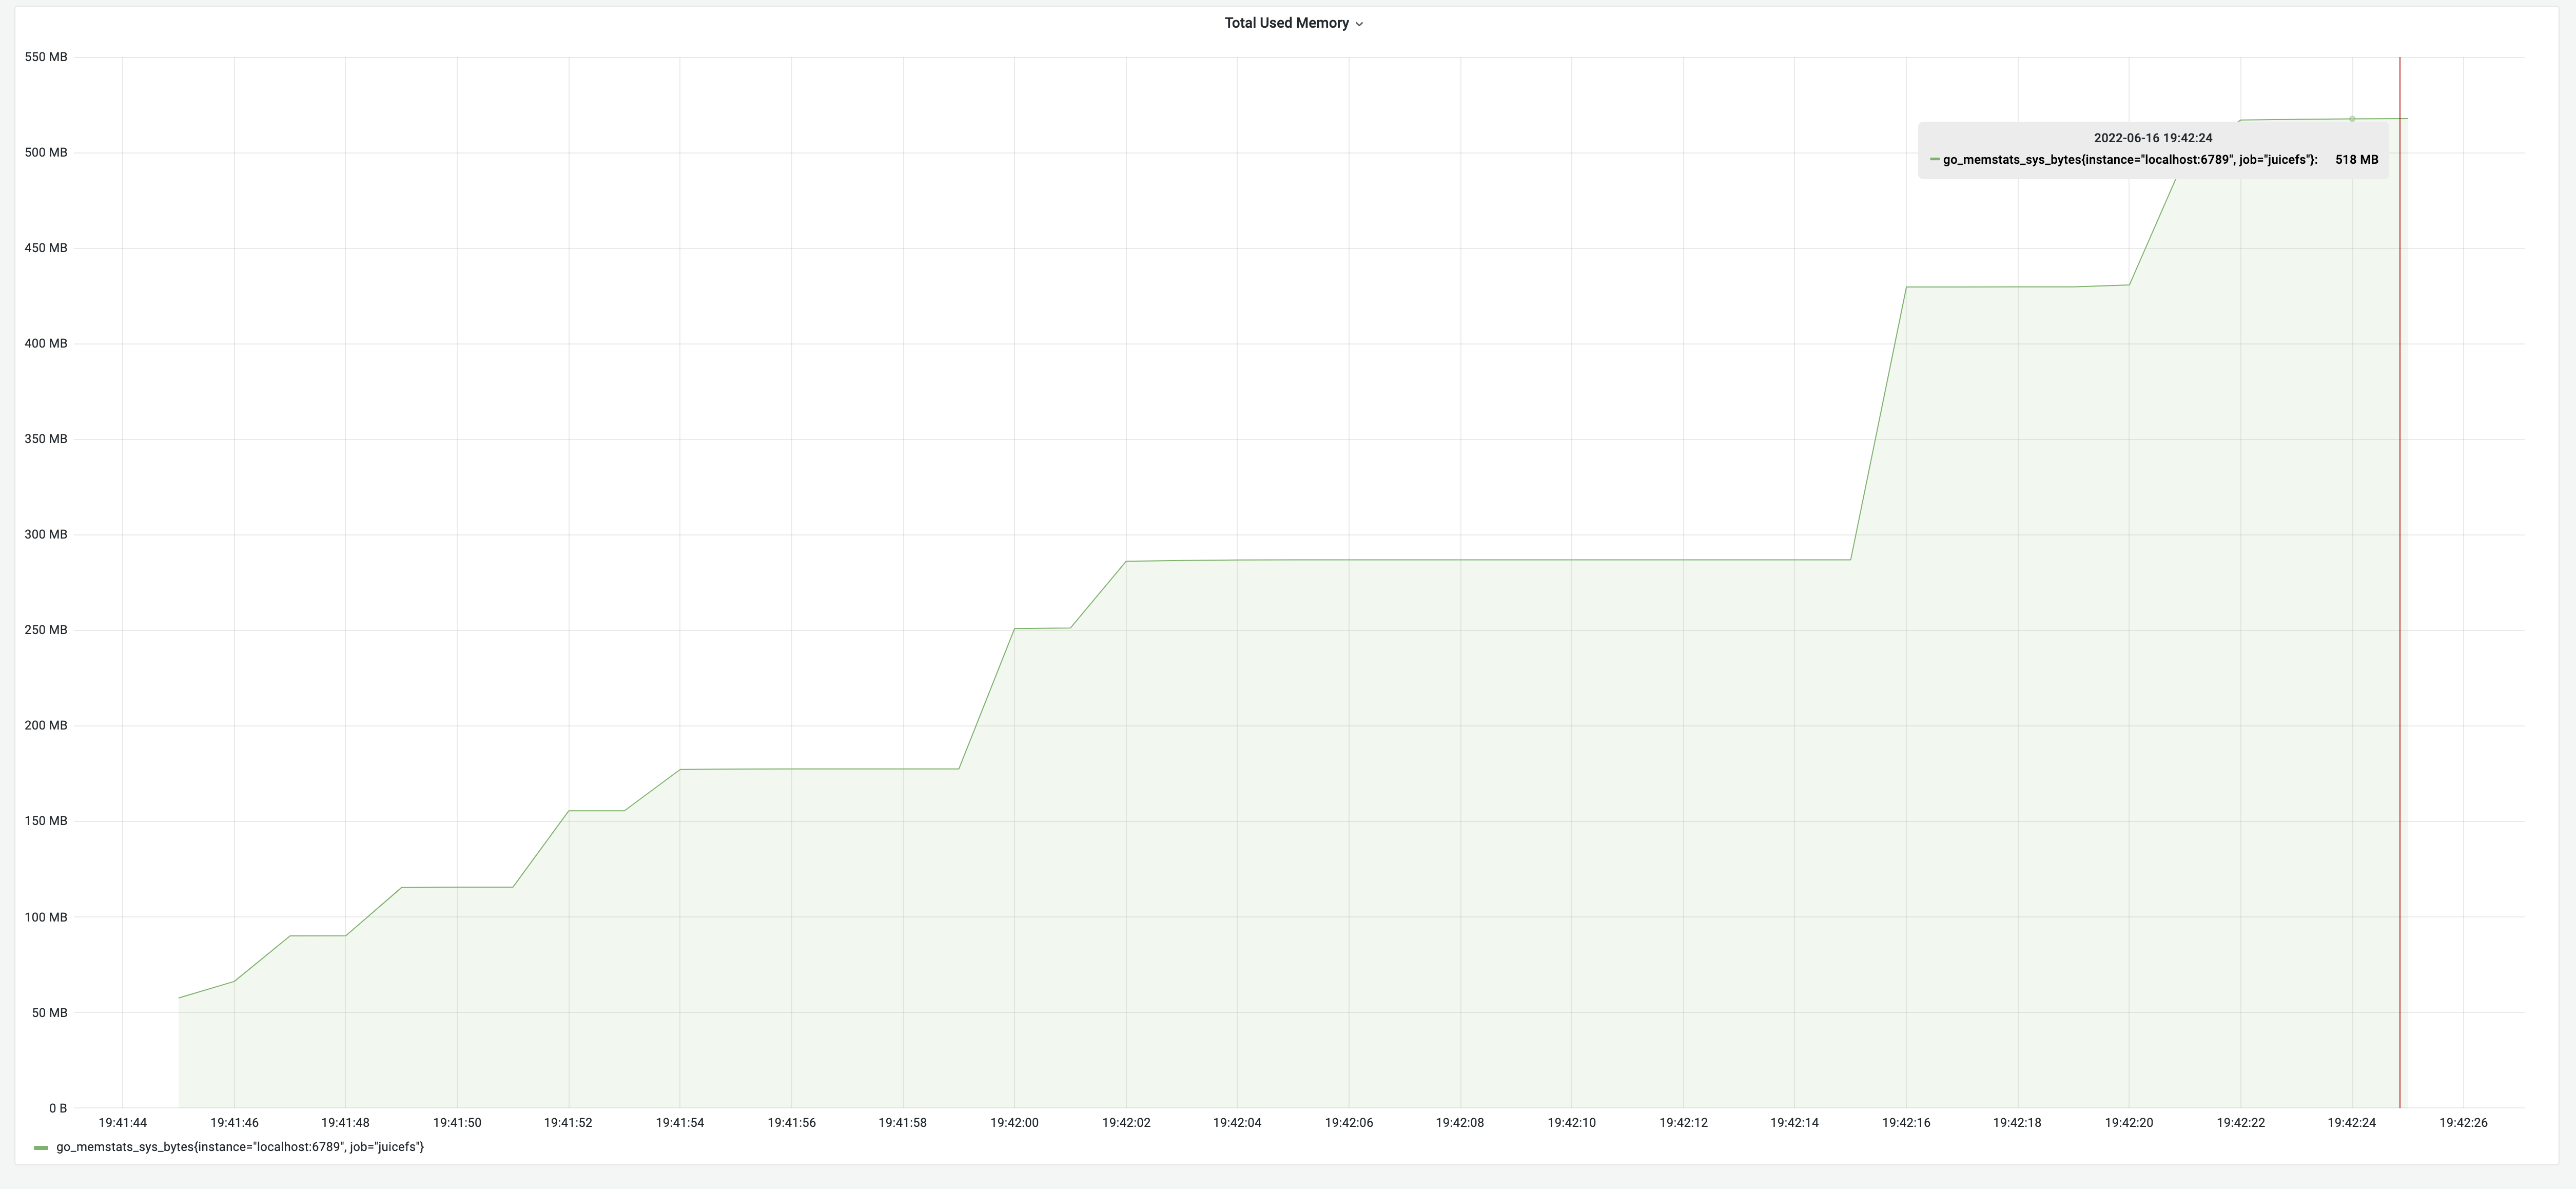Screen dimensions: 2576x1189
Task: Click the 19:42:08 time axis label
Action: [1460, 1123]
